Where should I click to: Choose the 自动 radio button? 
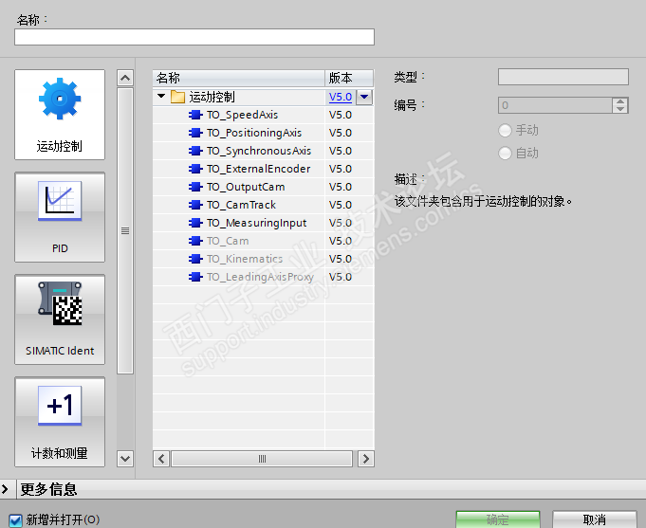pyautogui.click(x=505, y=154)
